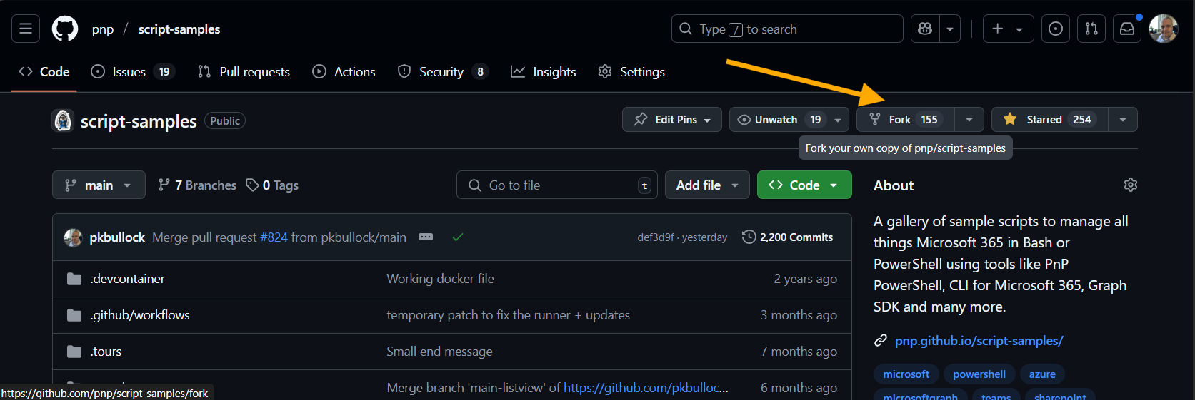Open the green Code dropdown
1195x400 pixels.
[x=804, y=185]
